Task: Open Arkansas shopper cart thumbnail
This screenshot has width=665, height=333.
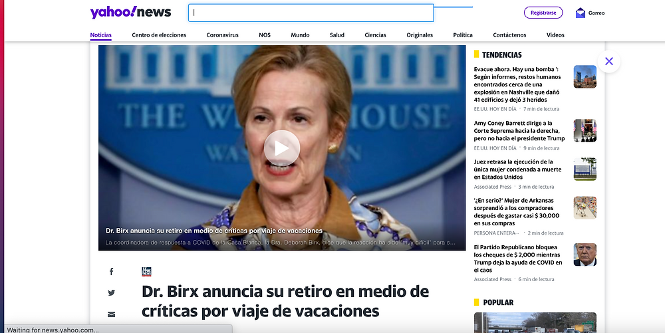Action: pos(585,207)
